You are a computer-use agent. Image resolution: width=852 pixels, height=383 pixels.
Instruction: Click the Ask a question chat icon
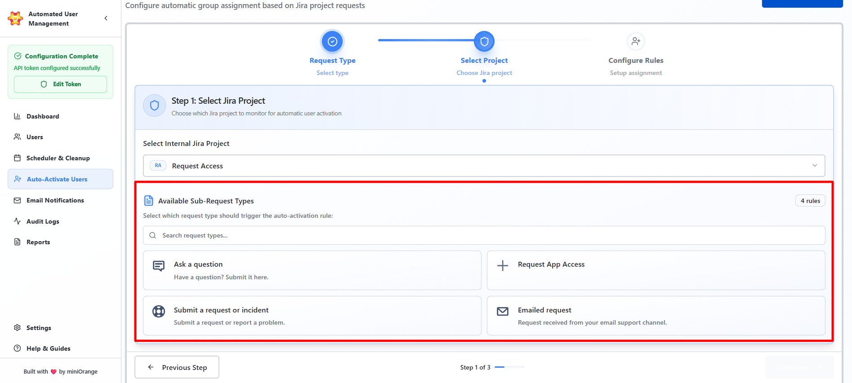159,266
